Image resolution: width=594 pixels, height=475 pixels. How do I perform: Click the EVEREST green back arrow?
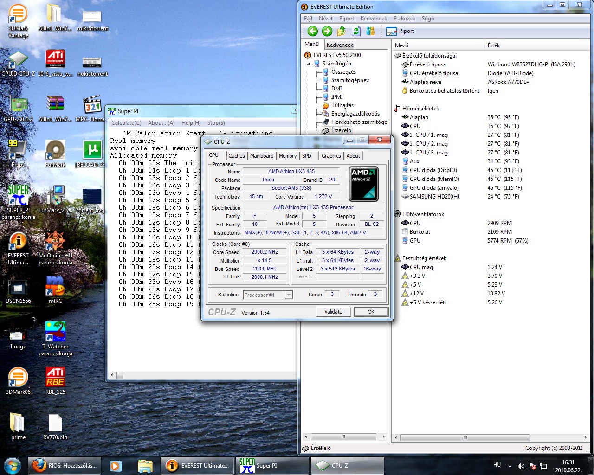tap(313, 31)
